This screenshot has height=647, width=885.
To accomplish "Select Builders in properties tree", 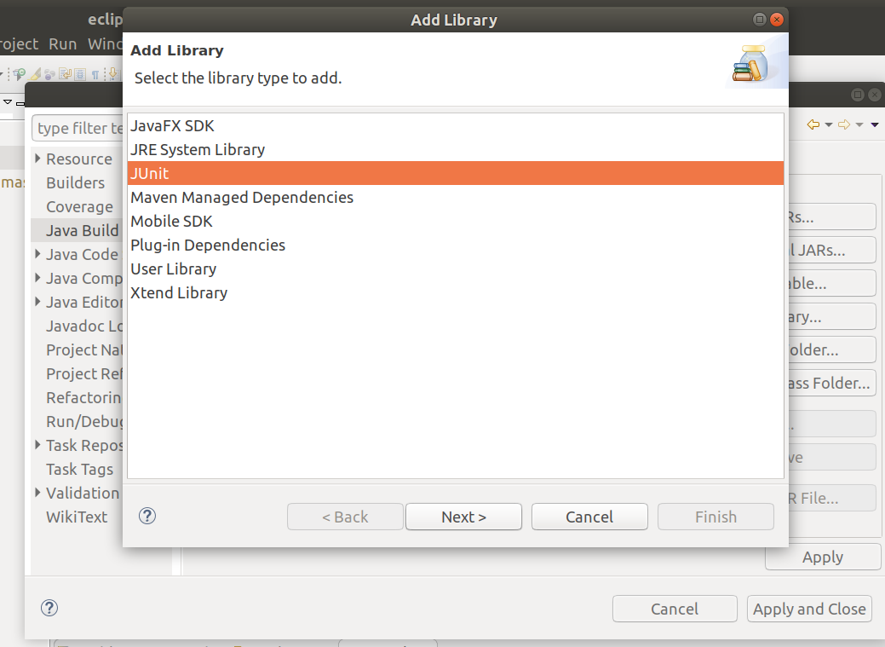I will tap(75, 182).
